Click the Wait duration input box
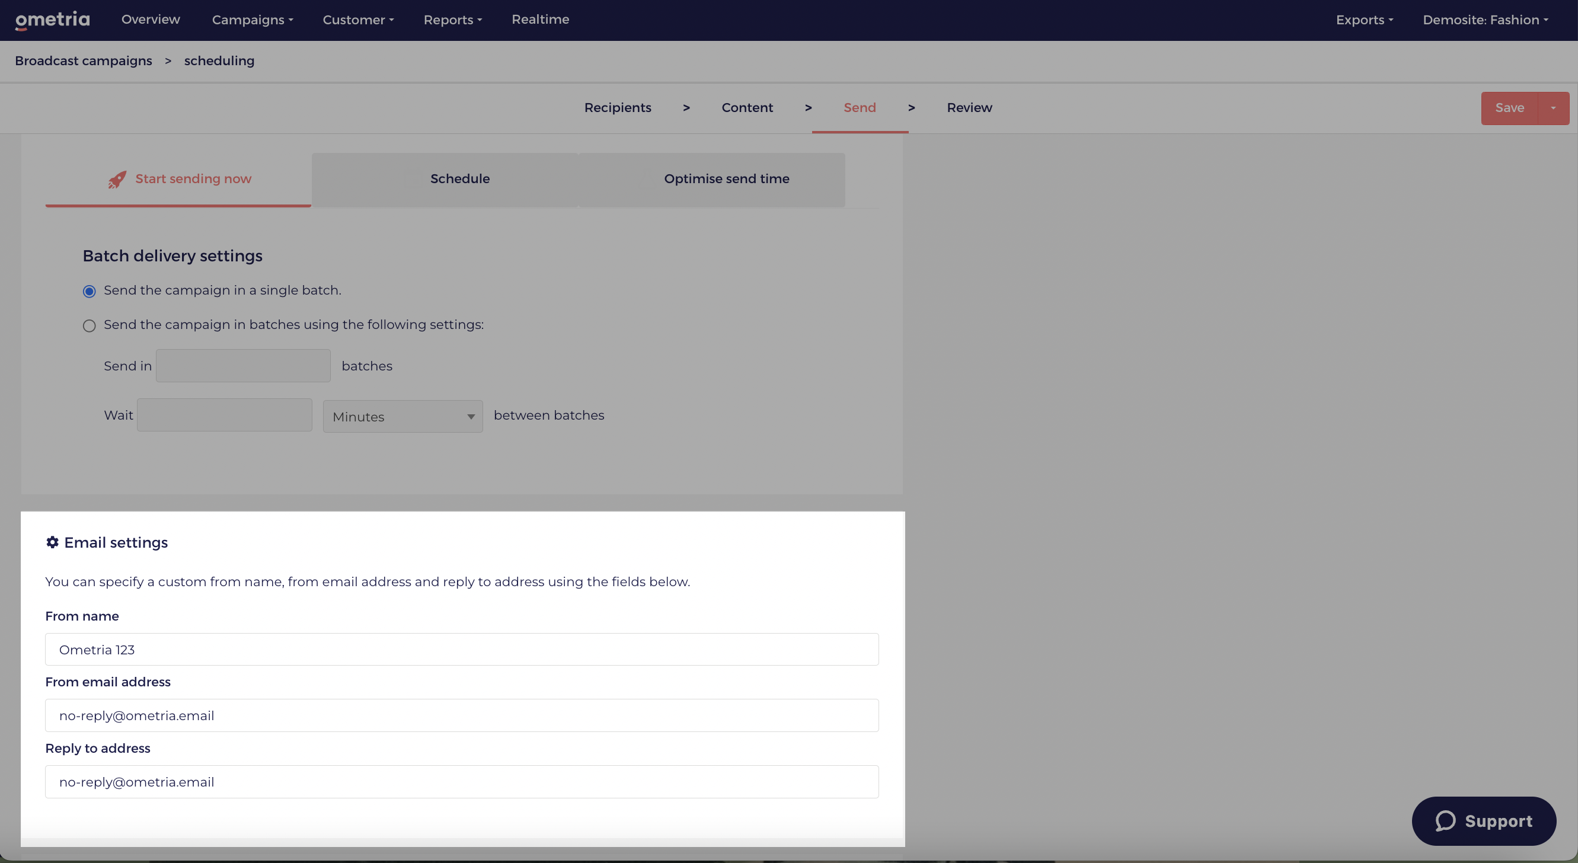Screen dimensions: 1578x863 point(223,415)
